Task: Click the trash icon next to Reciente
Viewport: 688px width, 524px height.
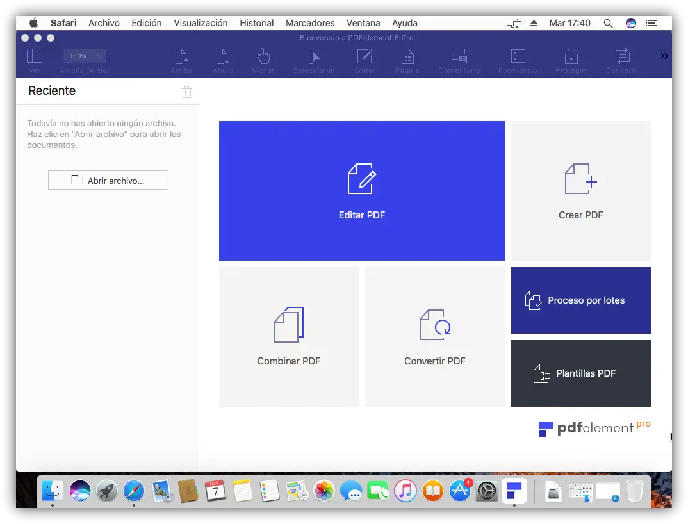Action: click(x=186, y=92)
